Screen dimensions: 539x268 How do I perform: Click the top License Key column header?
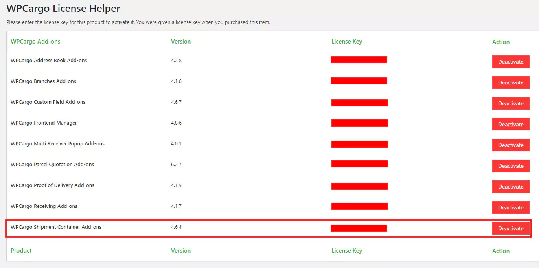pos(346,42)
